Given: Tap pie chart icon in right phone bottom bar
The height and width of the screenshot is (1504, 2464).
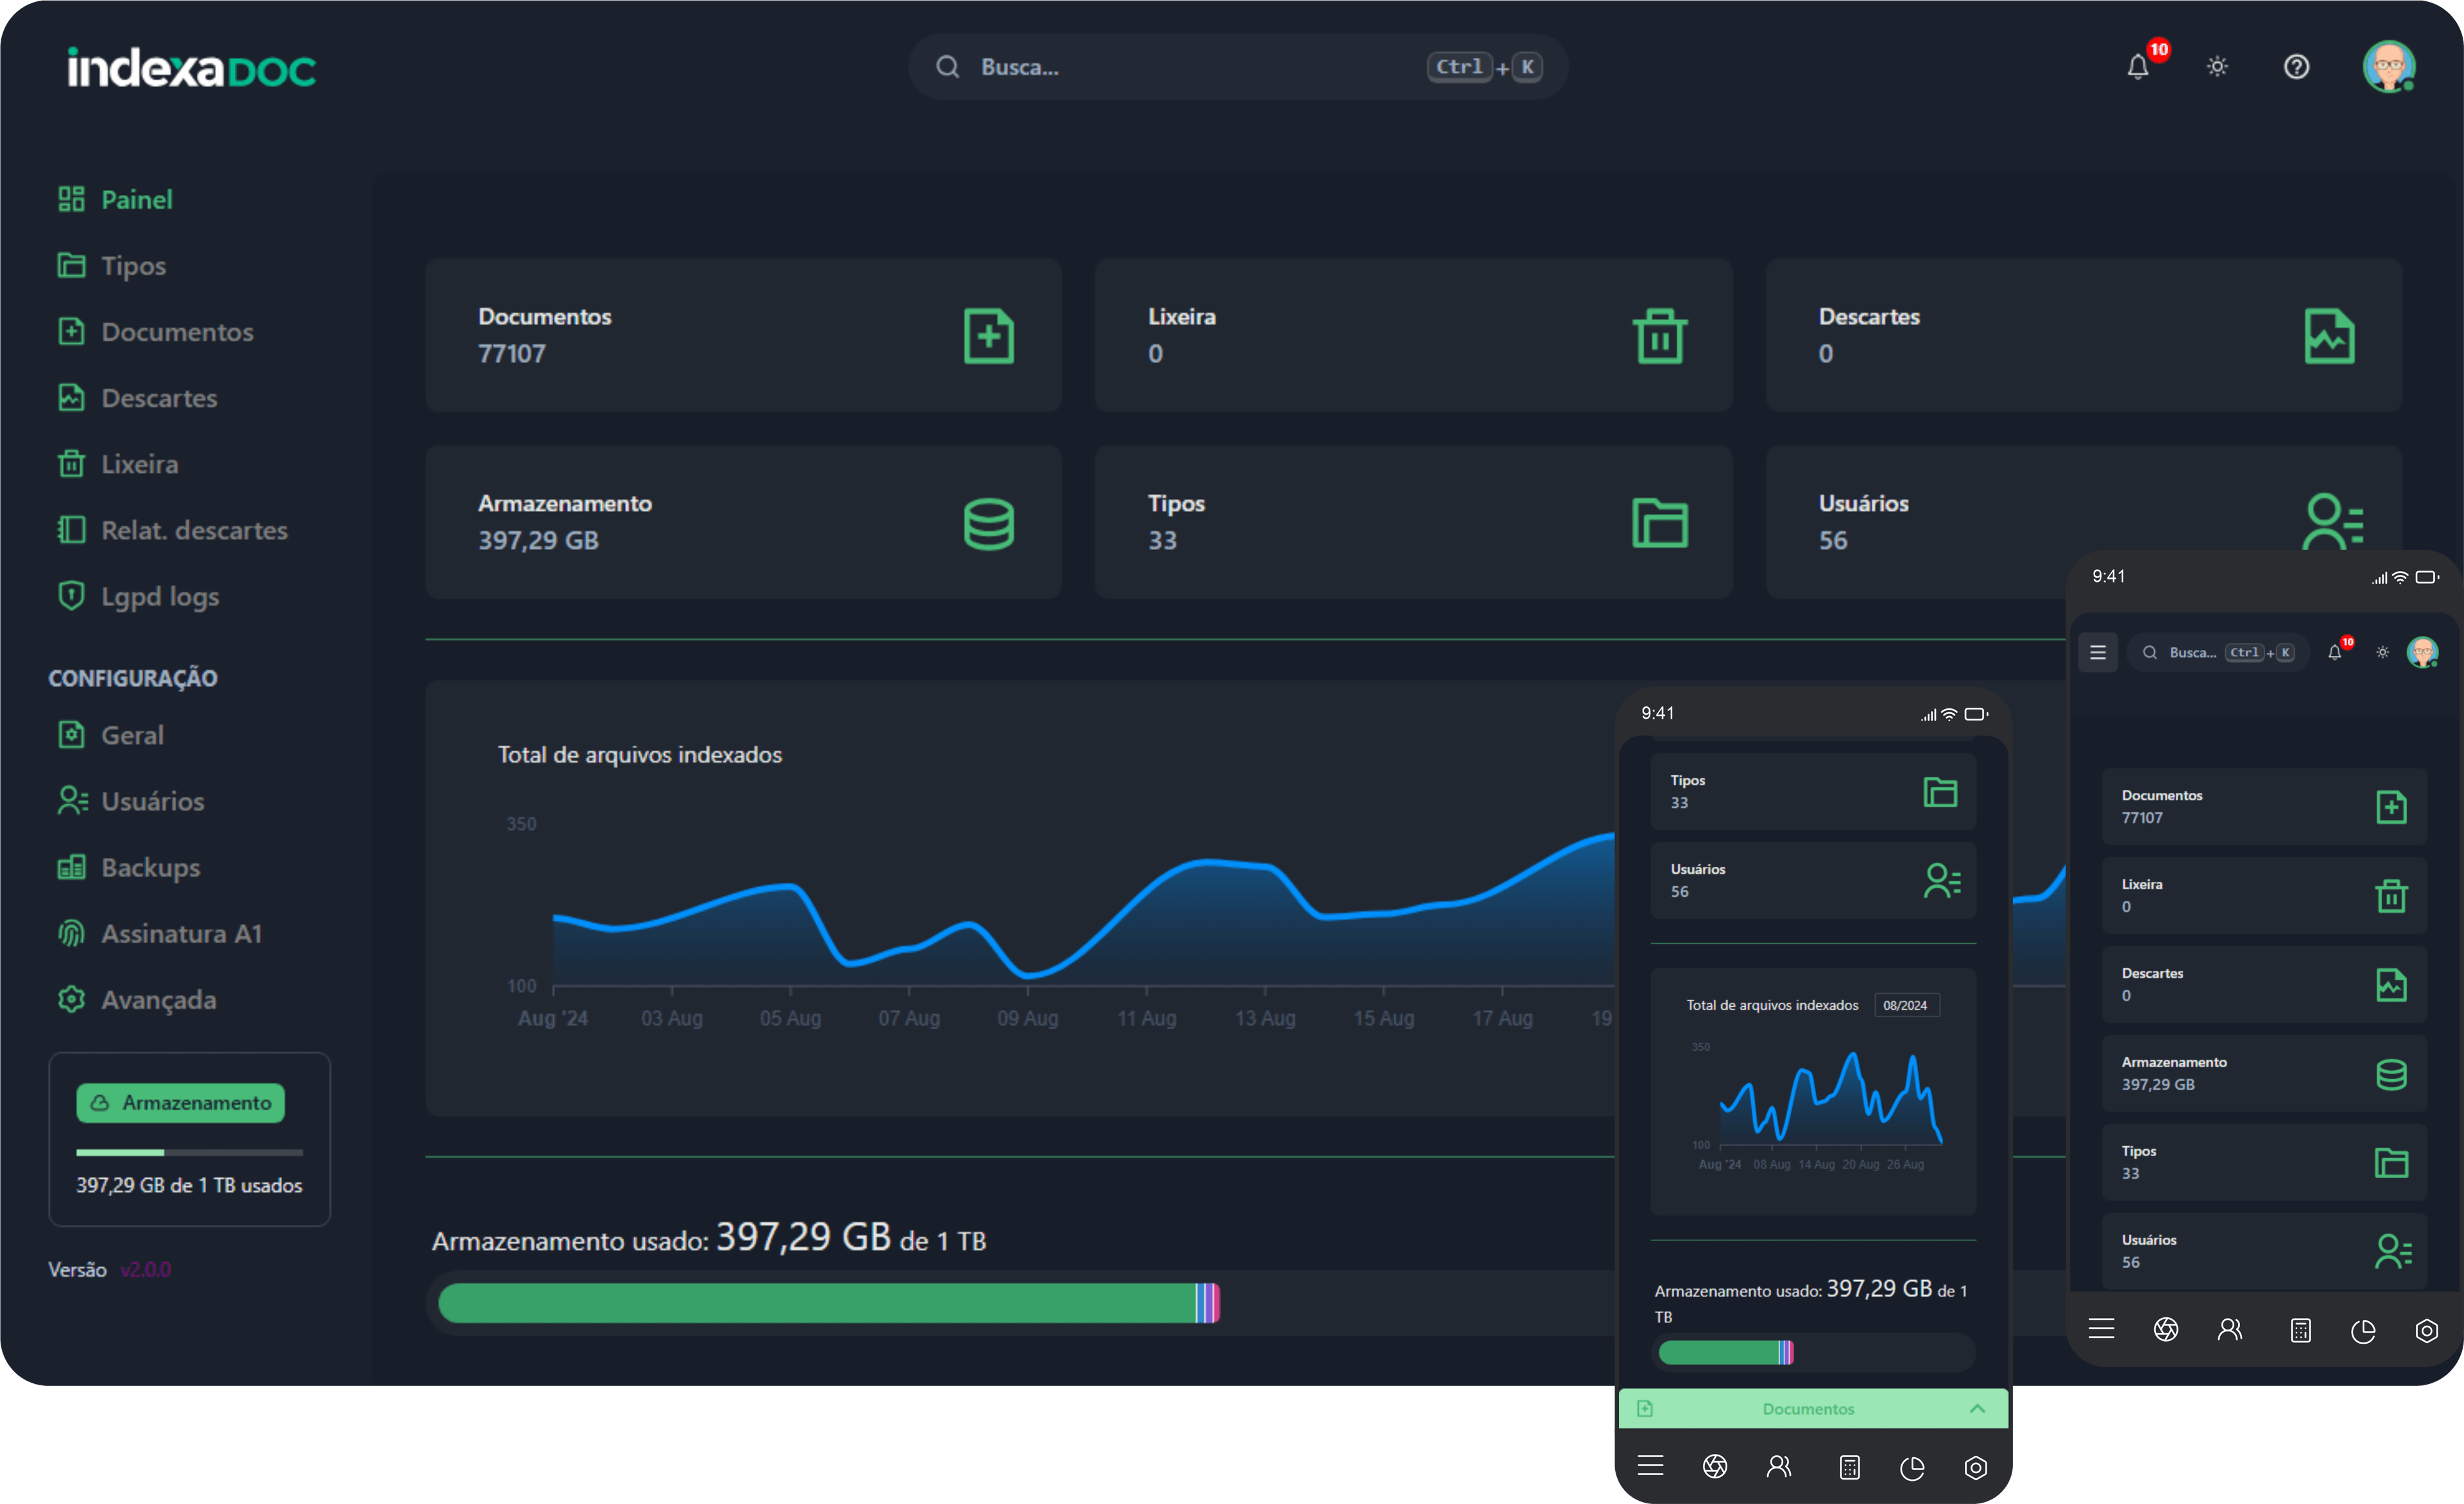Looking at the screenshot, I should [x=2363, y=1331].
